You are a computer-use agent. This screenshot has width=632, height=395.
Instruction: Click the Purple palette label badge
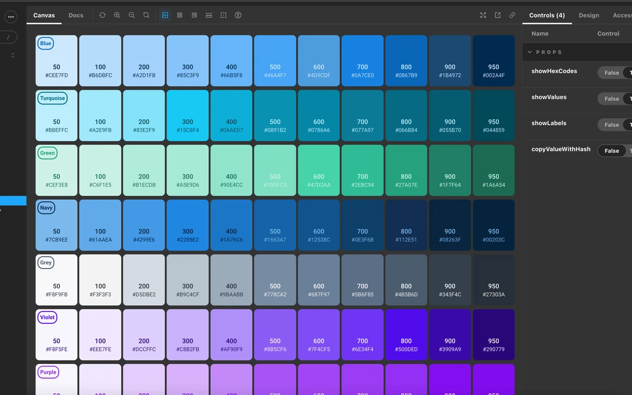(48, 372)
